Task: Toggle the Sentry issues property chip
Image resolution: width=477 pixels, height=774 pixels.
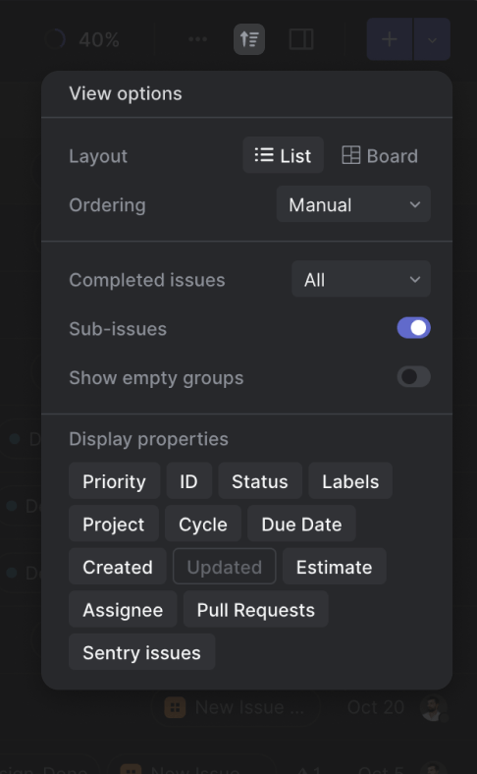Action: point(142,652)
